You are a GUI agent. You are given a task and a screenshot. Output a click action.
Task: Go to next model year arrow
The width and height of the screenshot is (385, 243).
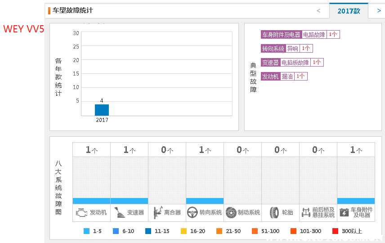[379, 11]
